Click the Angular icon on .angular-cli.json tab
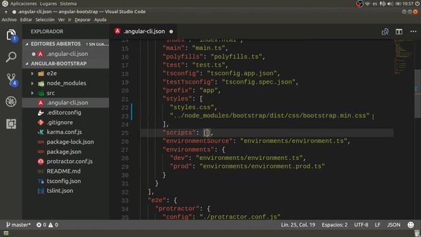Viewport: 421px width, 237px height. (x=117, y=31)
